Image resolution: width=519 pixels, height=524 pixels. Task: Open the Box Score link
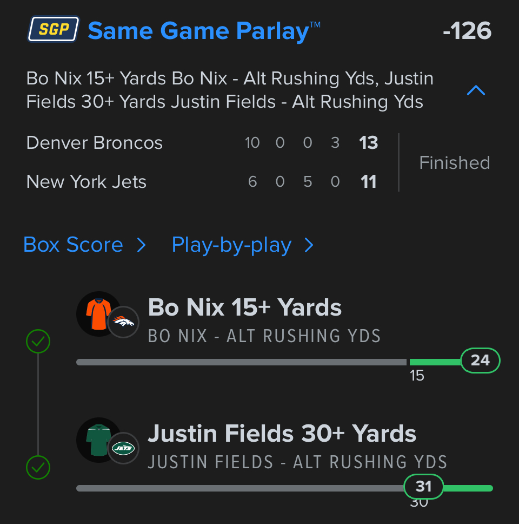(x=73, y=245)
